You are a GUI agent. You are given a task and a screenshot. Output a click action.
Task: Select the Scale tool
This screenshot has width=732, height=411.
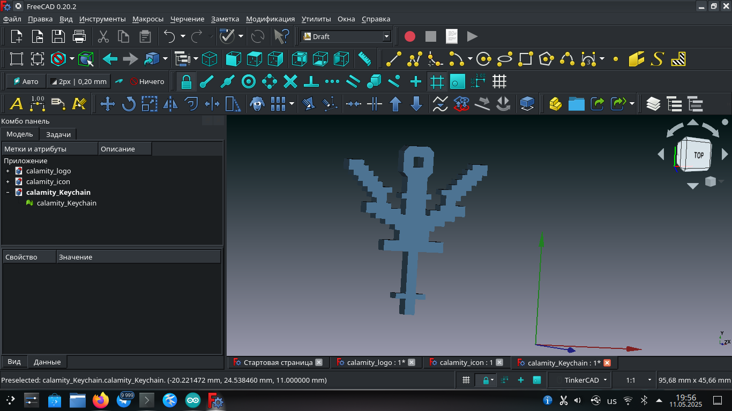coord(150,104)
